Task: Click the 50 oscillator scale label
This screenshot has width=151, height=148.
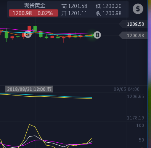Action: (x=141, y=140)
